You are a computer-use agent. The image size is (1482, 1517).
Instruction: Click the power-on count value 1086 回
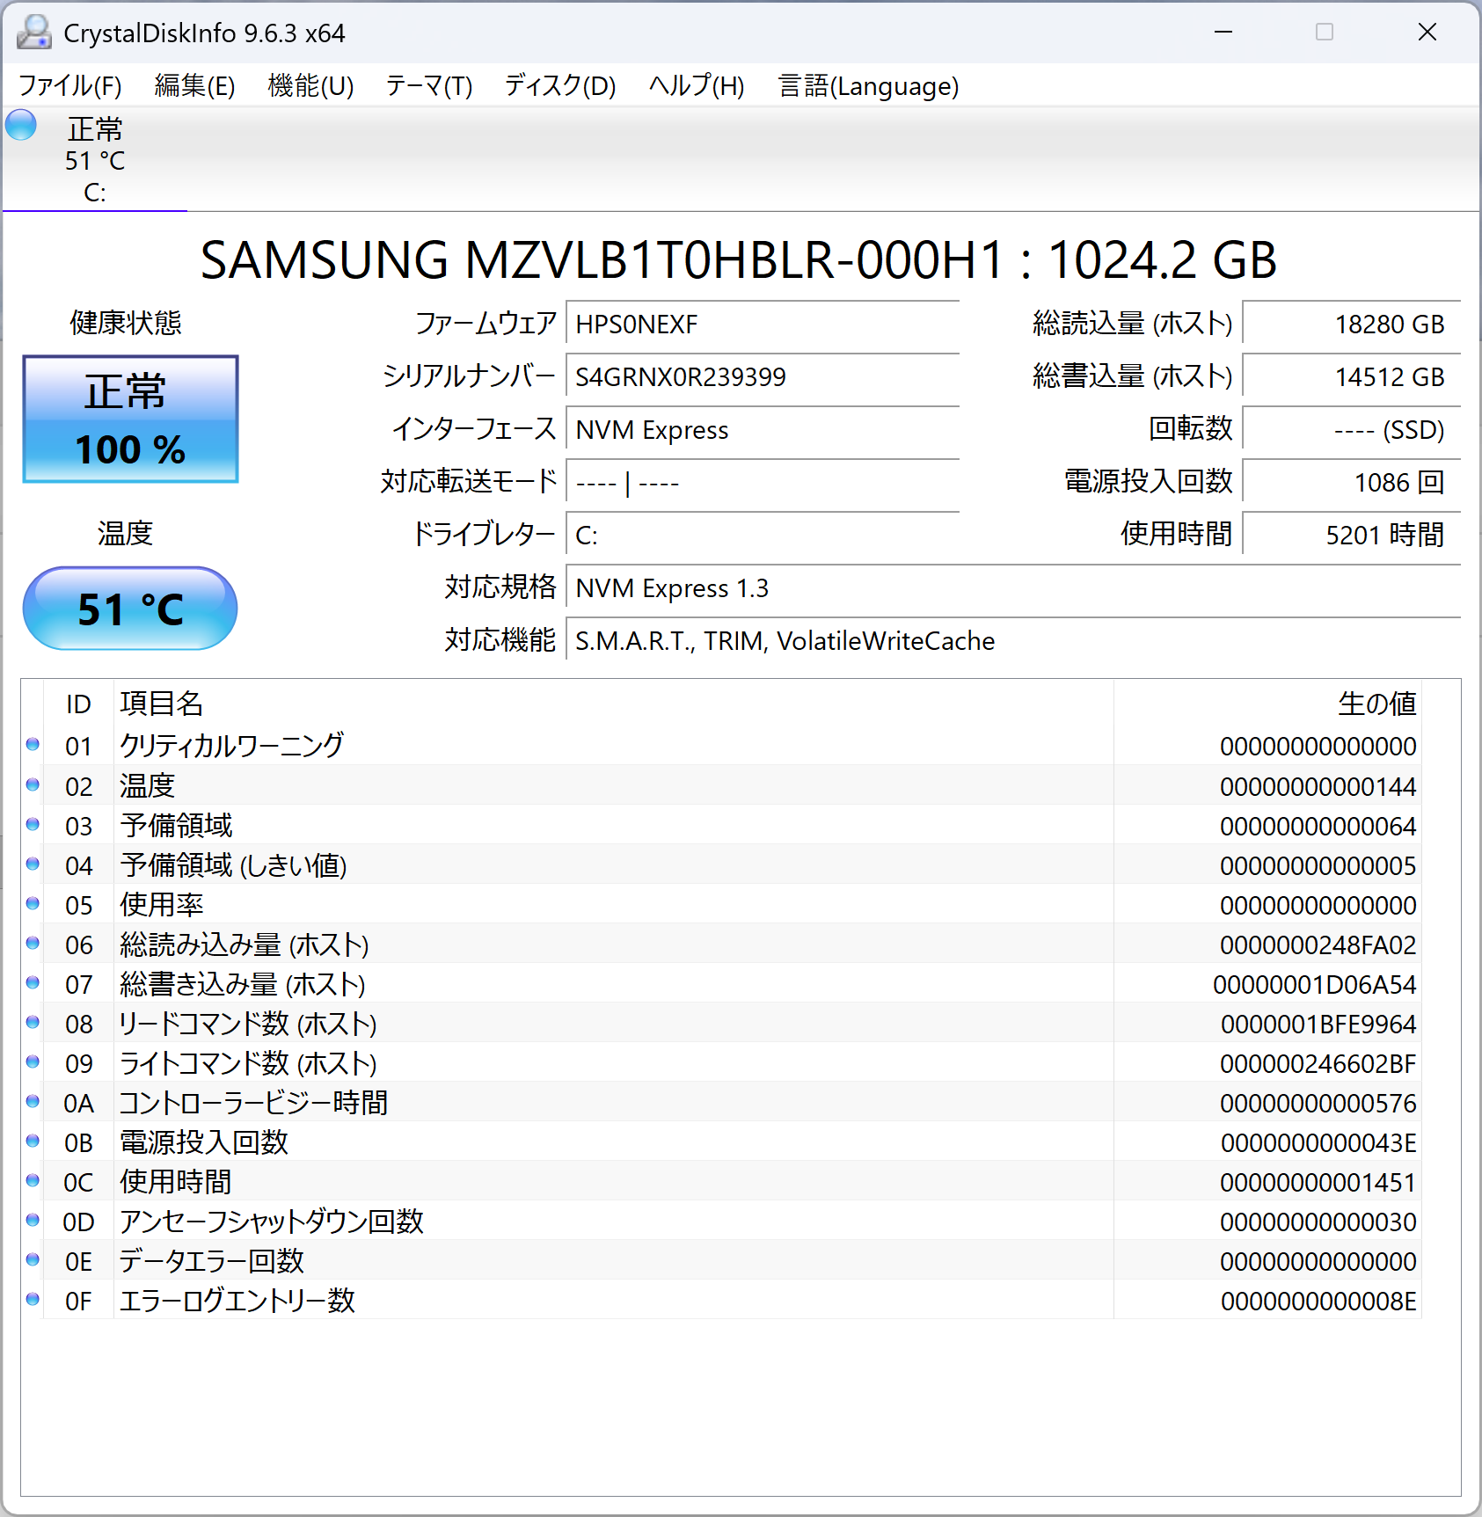click(x=1352, y=482)
